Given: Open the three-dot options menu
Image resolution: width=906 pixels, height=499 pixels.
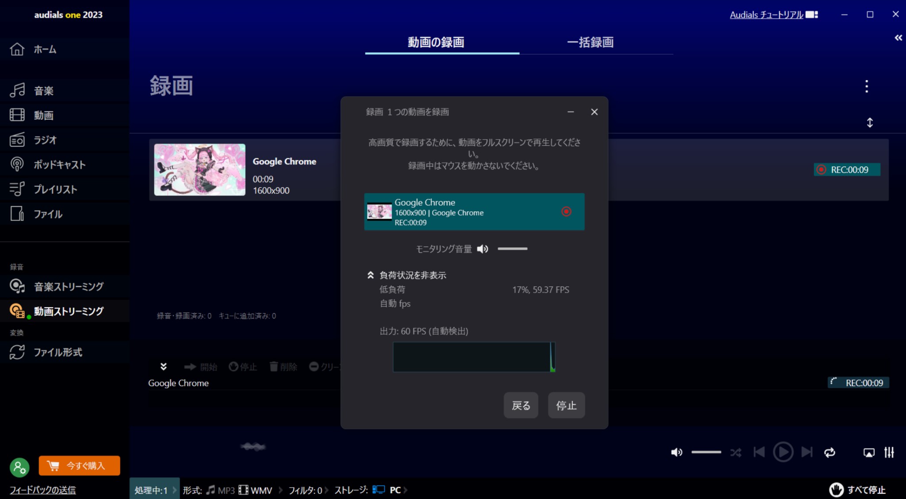Looking at the screenshot, I should coord(867,86).
